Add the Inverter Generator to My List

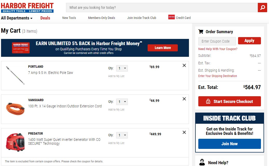coord(116,143)
